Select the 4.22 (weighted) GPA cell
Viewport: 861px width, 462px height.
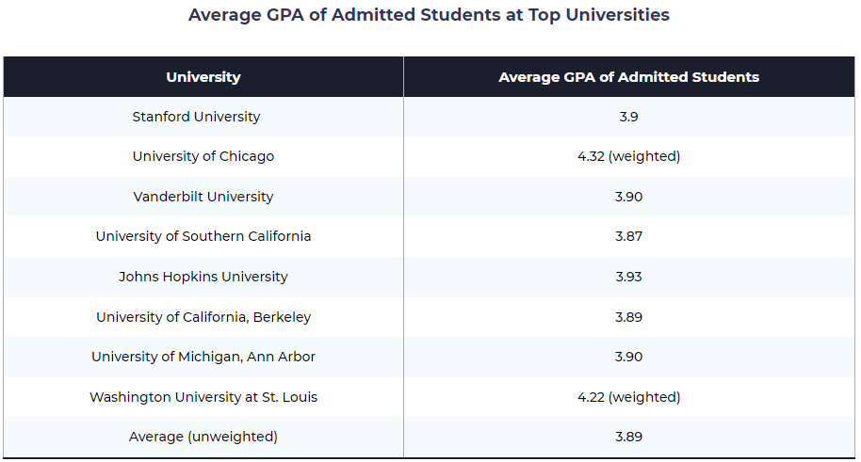tap(628, 397)
